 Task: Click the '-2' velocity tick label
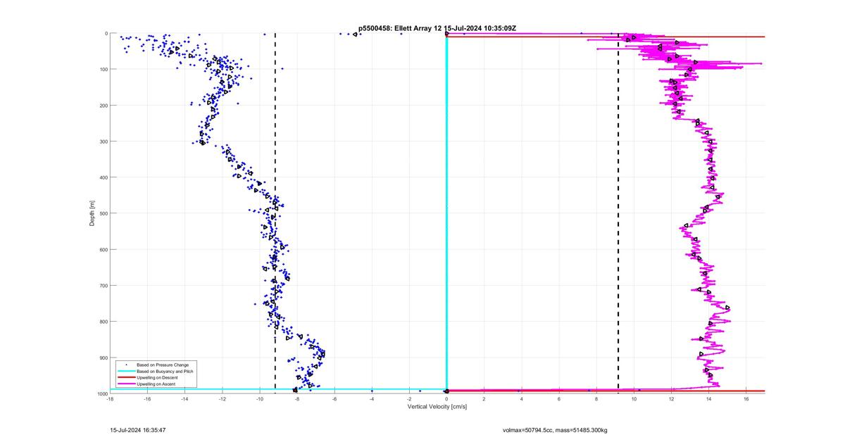pos(409,399)
